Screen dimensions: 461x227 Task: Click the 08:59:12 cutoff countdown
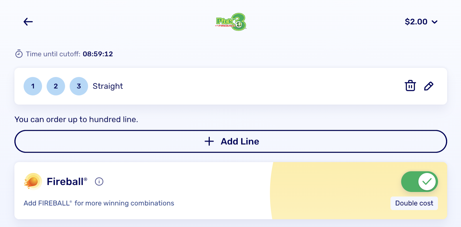click(98, 54)
